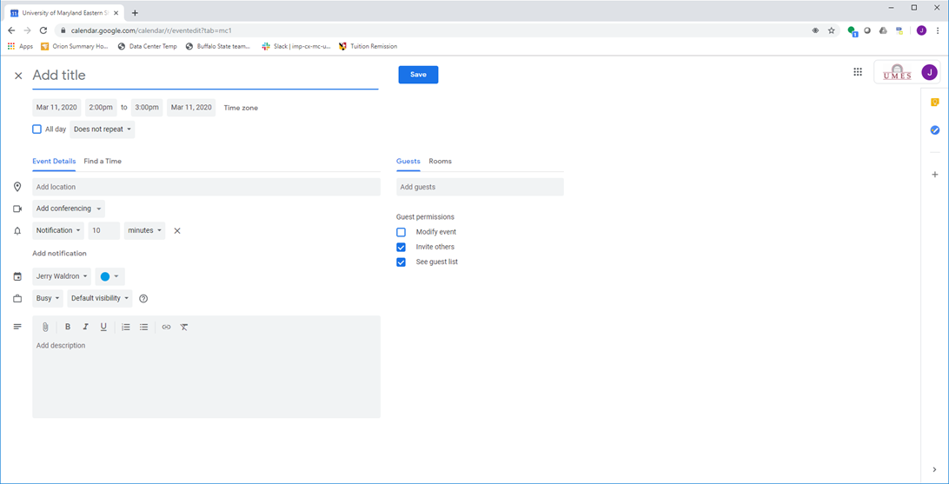Image resolution: width=949 pixels, height=484 pixels.
Task: Enable the All day checkbox
Action: [36, 129]
